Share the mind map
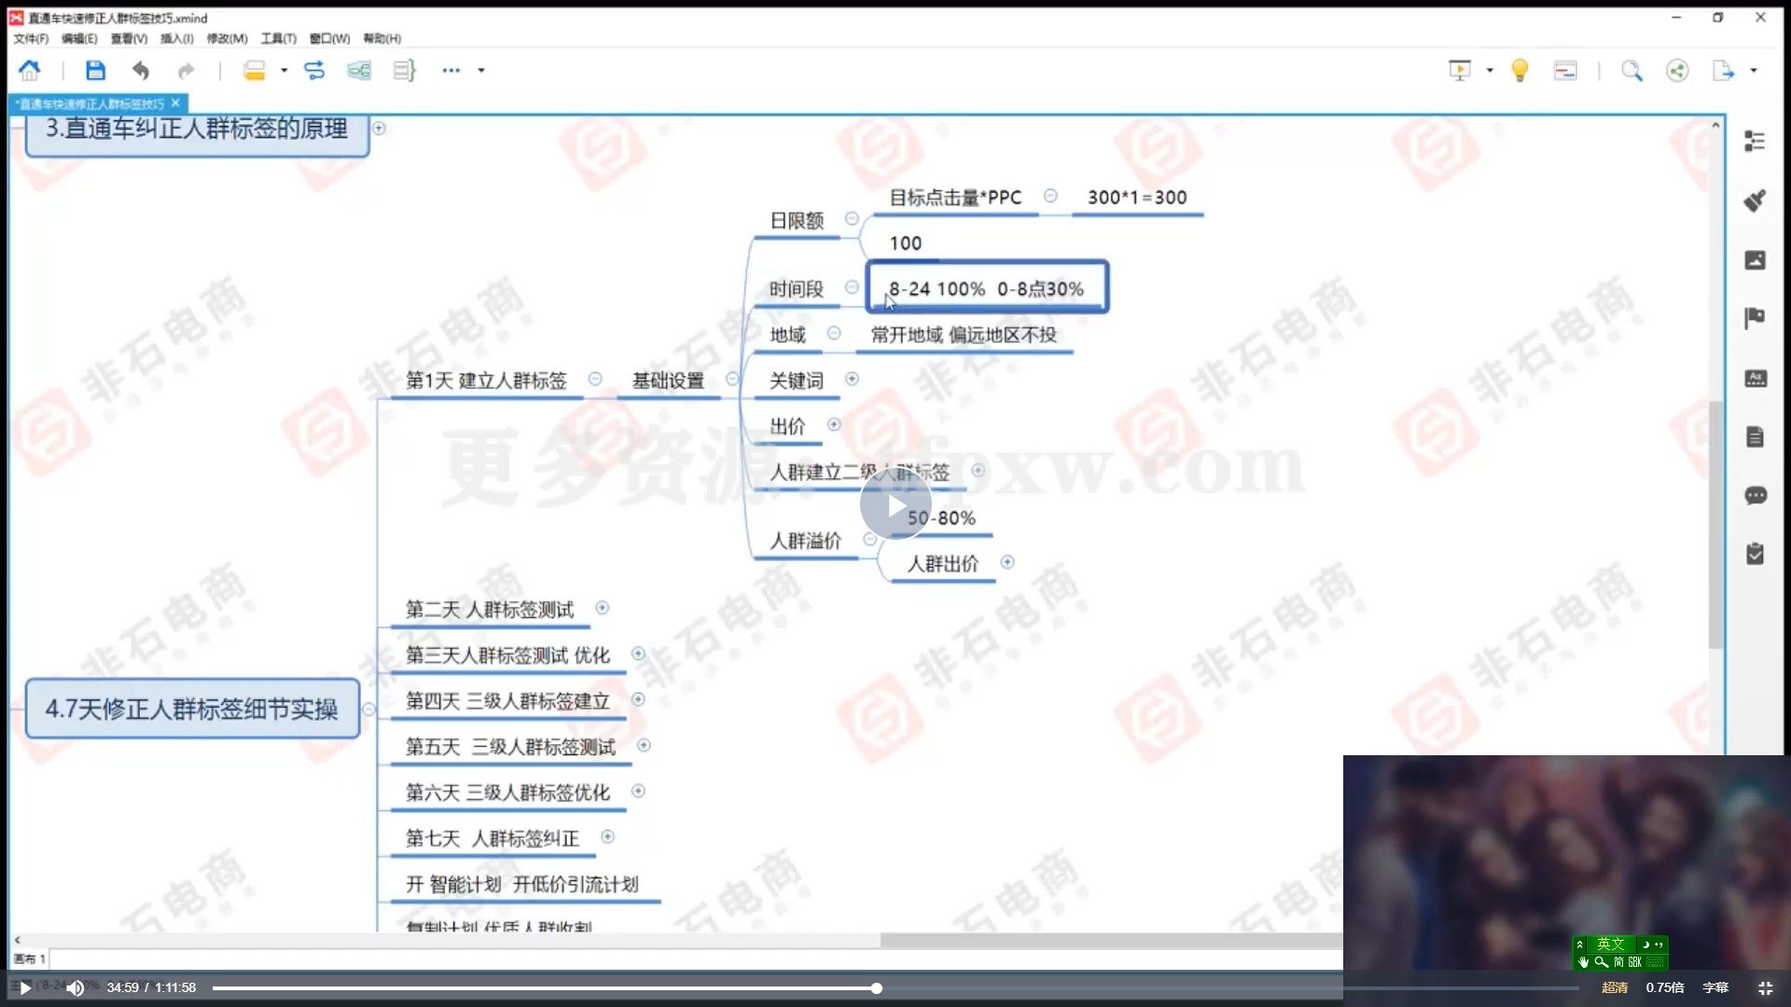 [1677, 71]
